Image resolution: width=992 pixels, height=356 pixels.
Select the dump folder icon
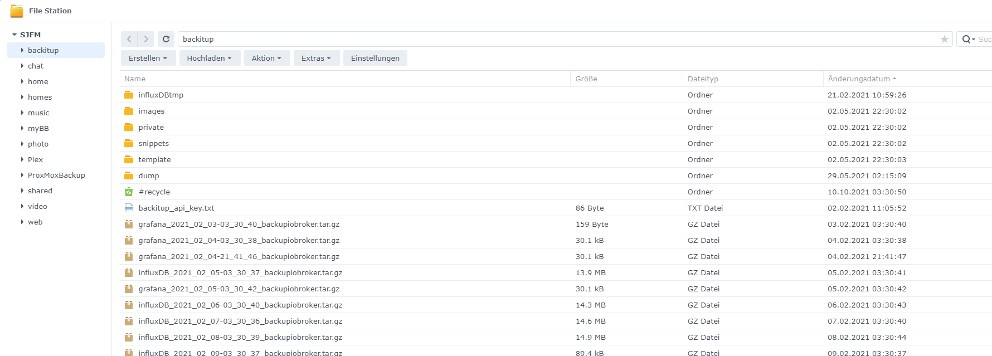click(129, 175)
